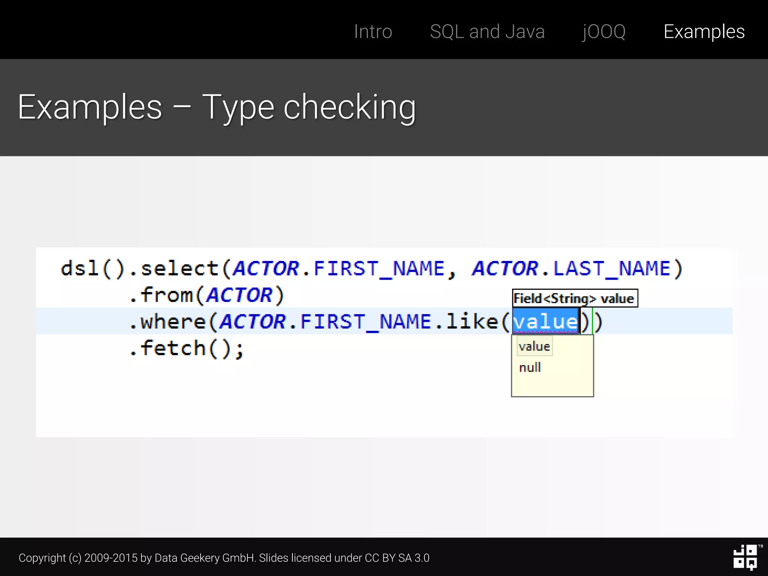Click FIRST_NAME in the where clause

tap(365, 321)
